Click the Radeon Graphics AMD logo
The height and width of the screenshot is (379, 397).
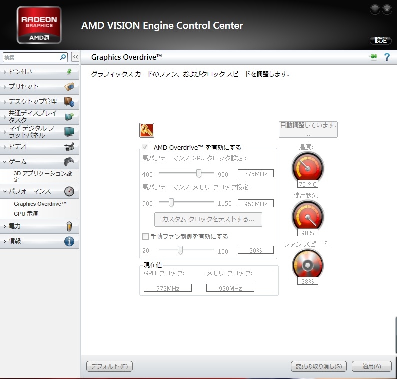coord(39,25)
